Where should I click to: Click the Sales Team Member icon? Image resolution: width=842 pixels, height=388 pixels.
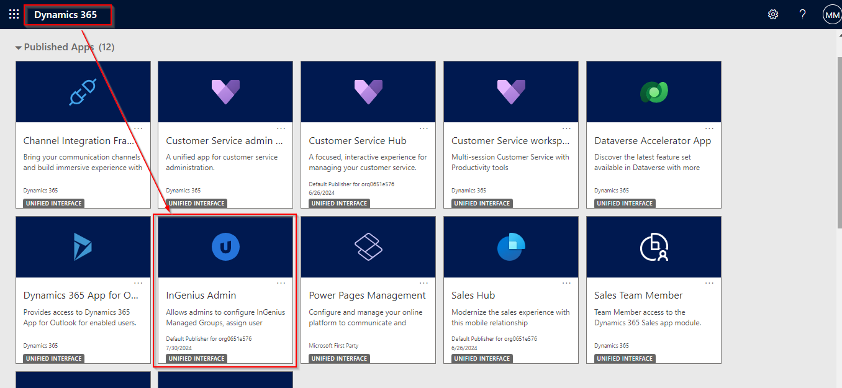pos(653,247)
